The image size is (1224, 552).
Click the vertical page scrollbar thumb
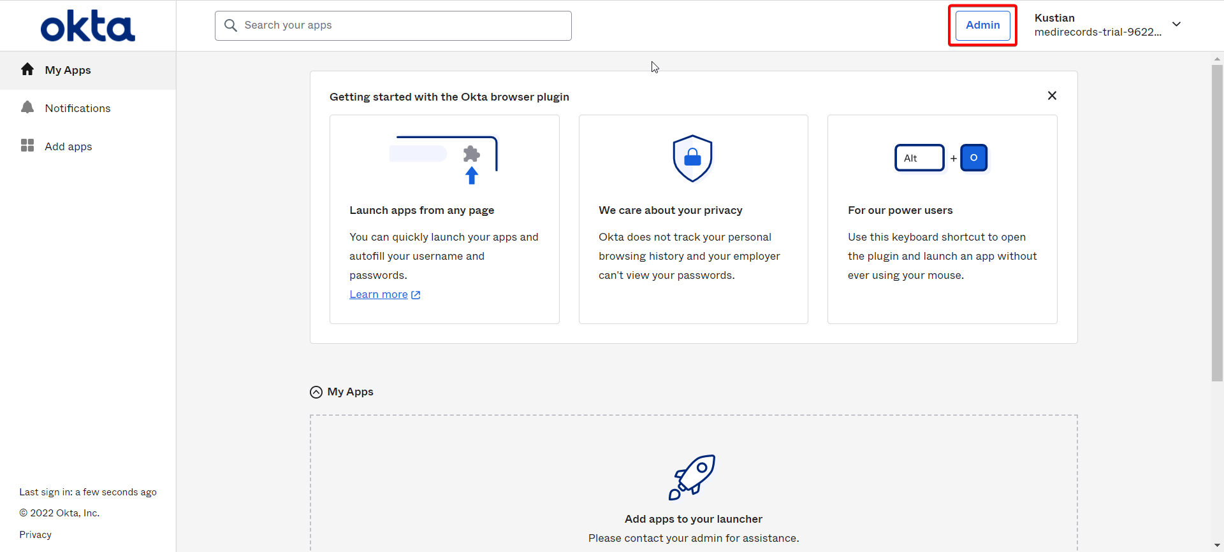pyautogui.click(x=1217, y=223)
